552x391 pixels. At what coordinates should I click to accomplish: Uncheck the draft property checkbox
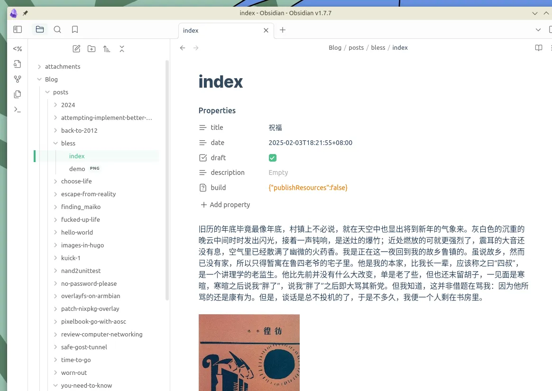click(272, 157)
